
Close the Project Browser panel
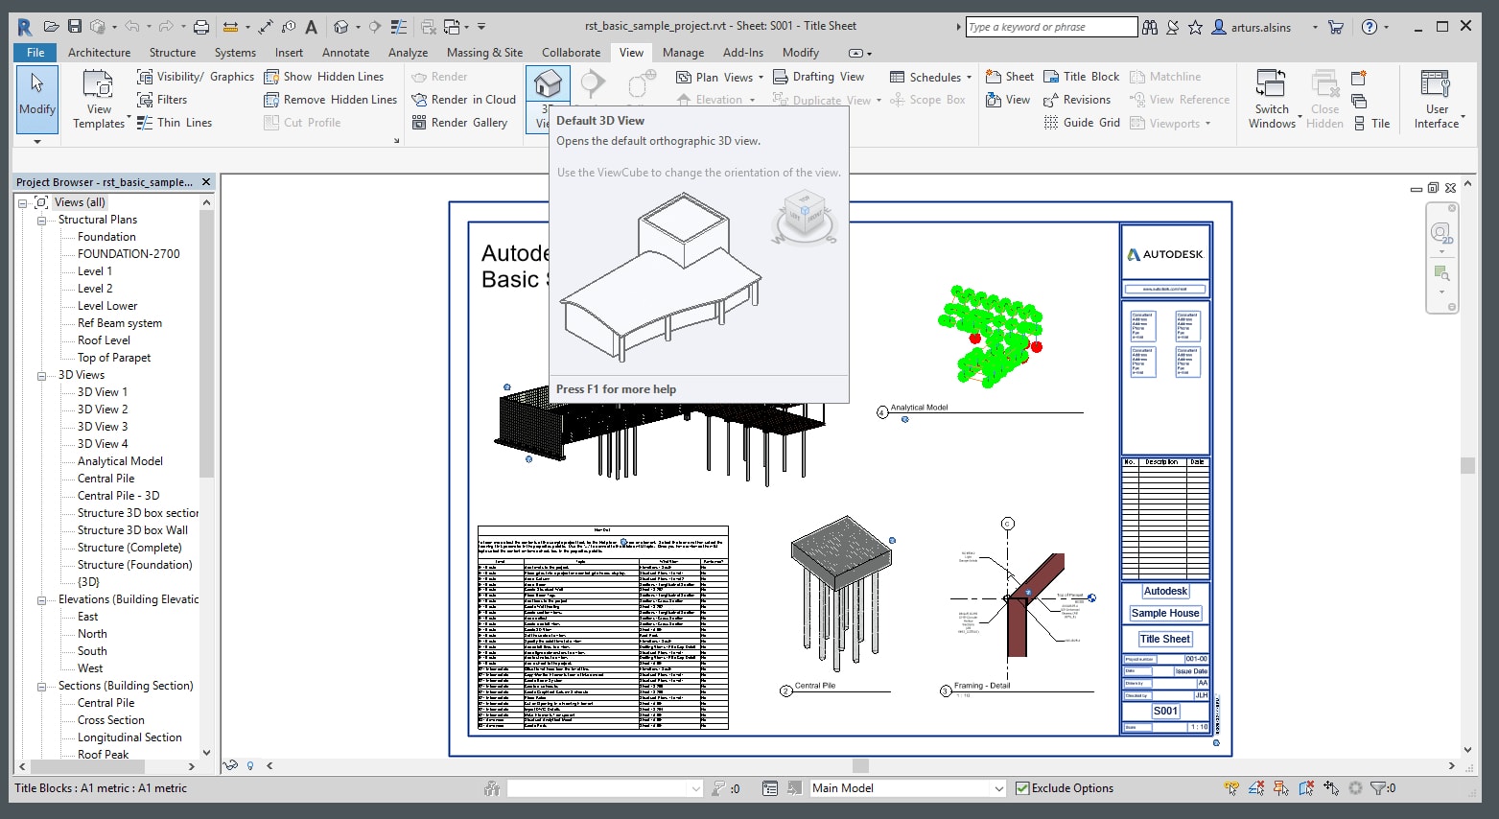click(205, 181)
